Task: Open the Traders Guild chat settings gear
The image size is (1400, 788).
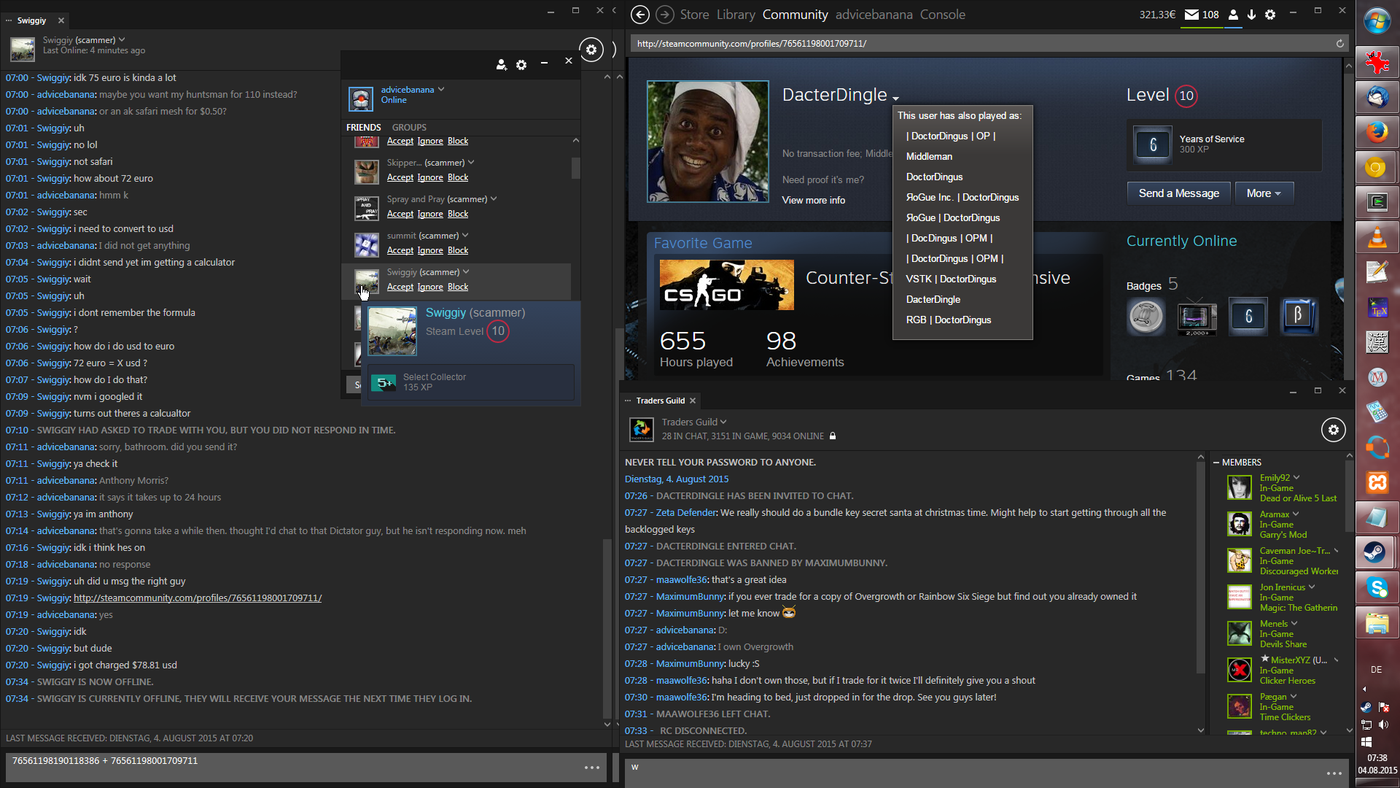Action: pos(1333,430)
